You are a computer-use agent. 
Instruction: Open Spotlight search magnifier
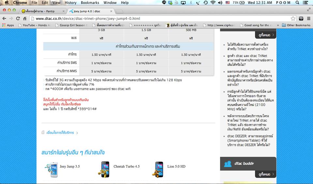(x=297, y=3)
